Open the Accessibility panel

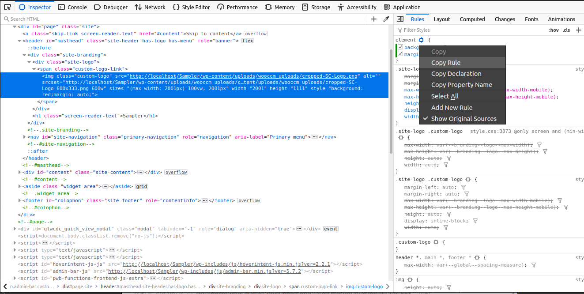click(x=357, y=7)
